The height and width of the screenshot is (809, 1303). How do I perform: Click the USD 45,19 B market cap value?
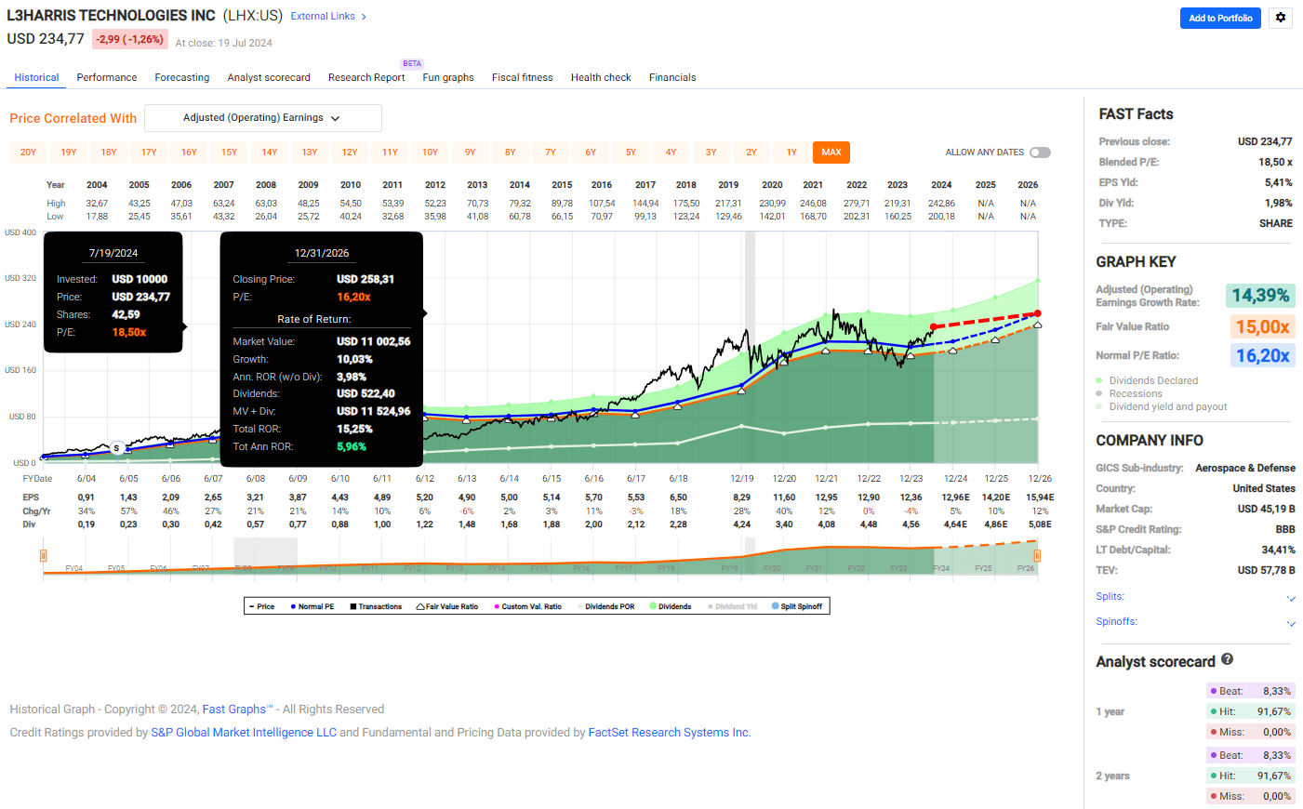click(x=1266, y=509)
